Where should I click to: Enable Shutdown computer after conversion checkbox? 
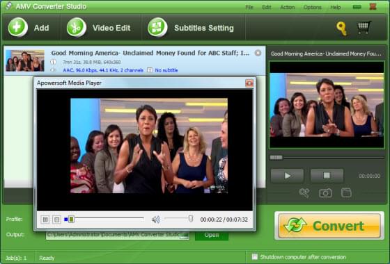(x=254, y=256)
